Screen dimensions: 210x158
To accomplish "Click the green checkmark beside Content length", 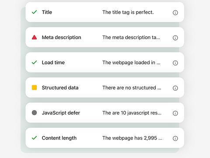I will click(x=34, y=138).
